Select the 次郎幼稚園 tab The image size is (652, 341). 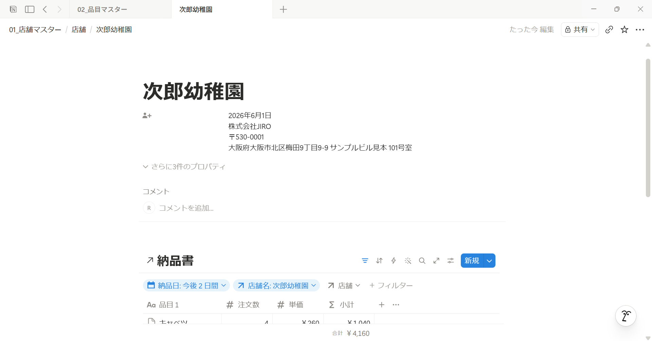[222, 9]
